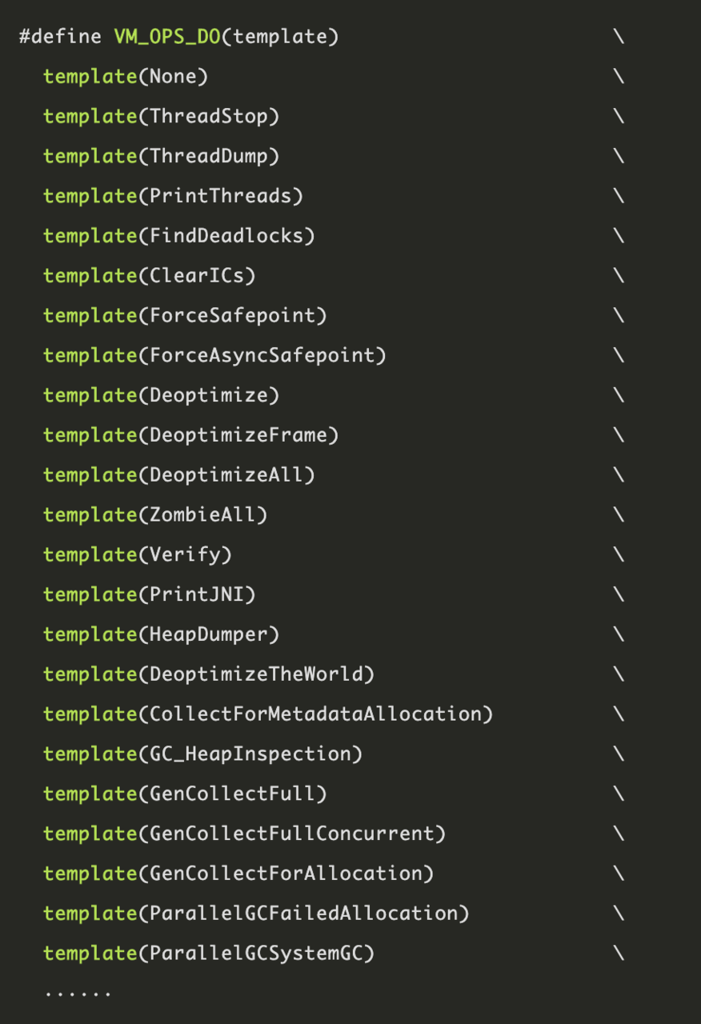Click on CollectForMetadataAllocation
Screen dimensions: 701x1024
(314, 714)
